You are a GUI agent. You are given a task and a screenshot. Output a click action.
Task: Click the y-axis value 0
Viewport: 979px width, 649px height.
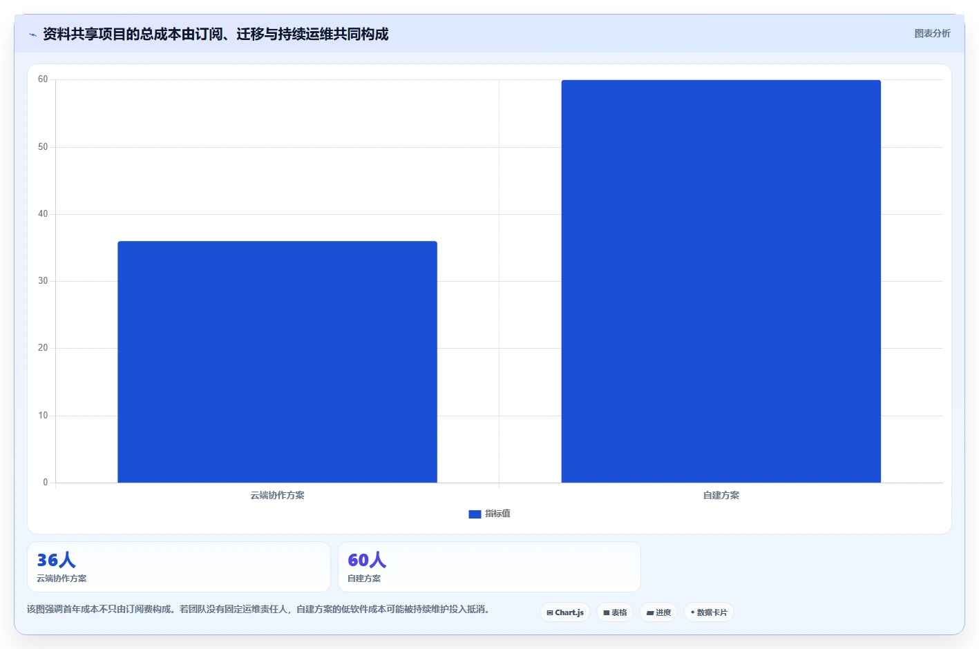tap(46, 483)
